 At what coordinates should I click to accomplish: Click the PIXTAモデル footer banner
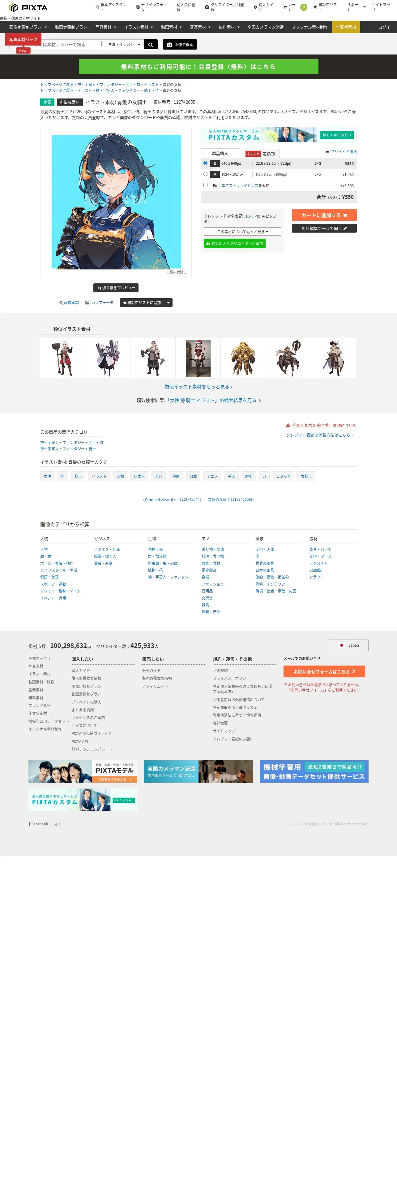(83, 771)
